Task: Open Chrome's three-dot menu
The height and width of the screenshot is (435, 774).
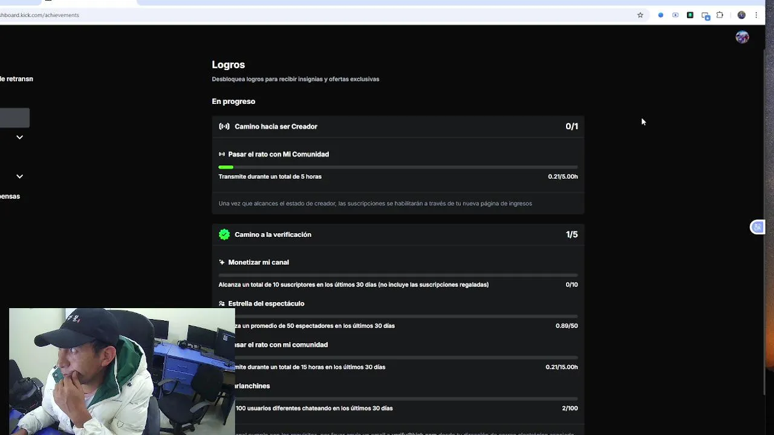Action: pos(756,15)
